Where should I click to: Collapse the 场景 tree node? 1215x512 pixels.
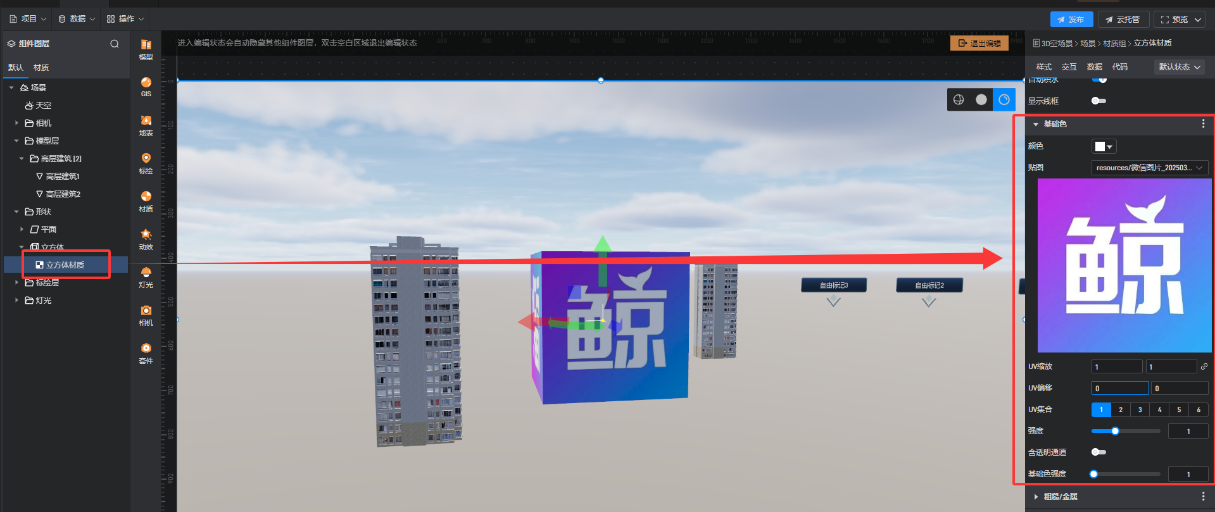(11, 87)
